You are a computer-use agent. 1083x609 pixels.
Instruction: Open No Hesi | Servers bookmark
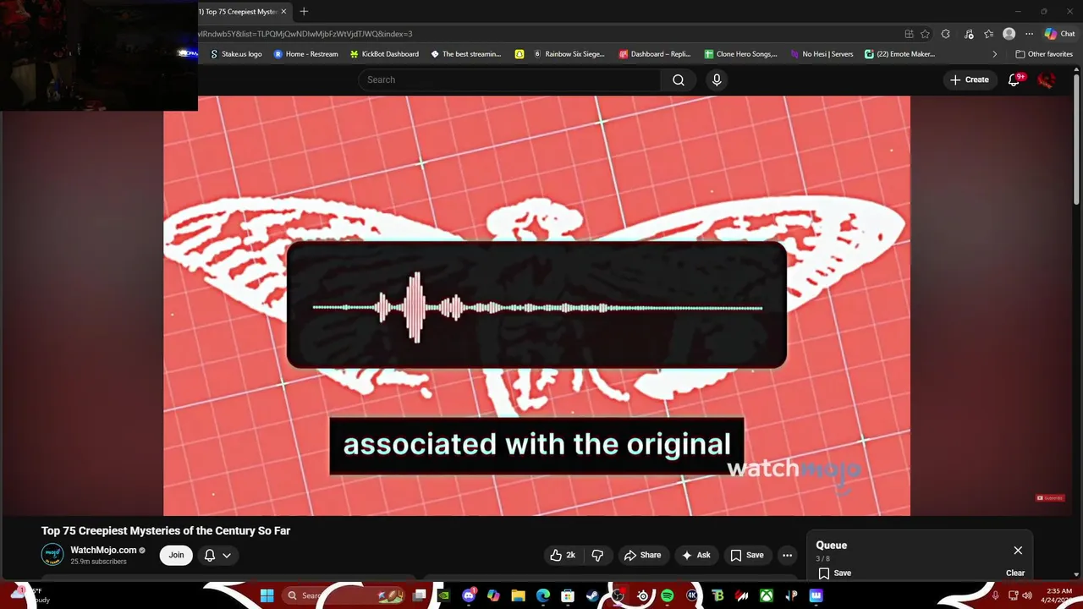[822, 54]
